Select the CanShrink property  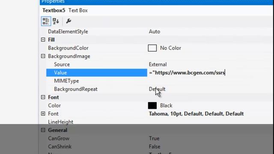(x=60, y=146)
